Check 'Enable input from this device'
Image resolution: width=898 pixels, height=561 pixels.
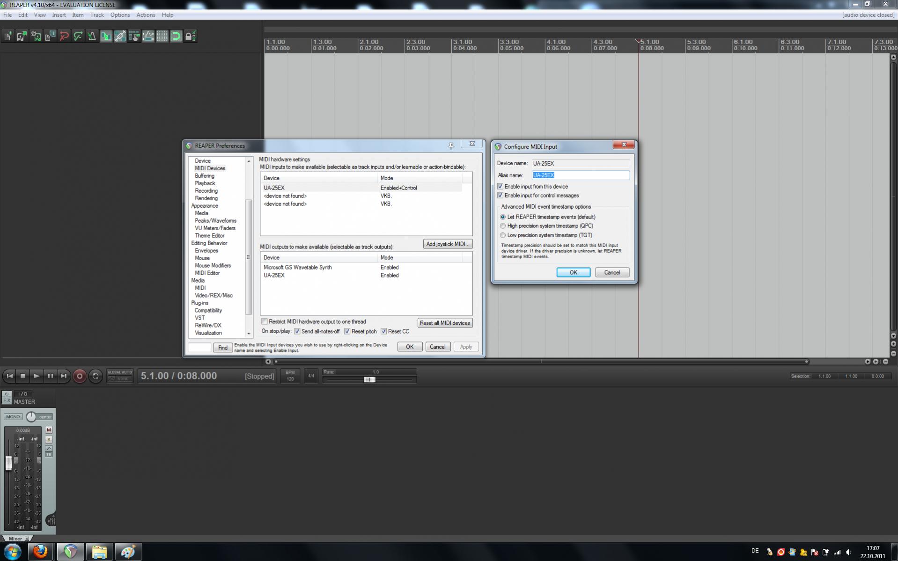[x=500, y=186]
